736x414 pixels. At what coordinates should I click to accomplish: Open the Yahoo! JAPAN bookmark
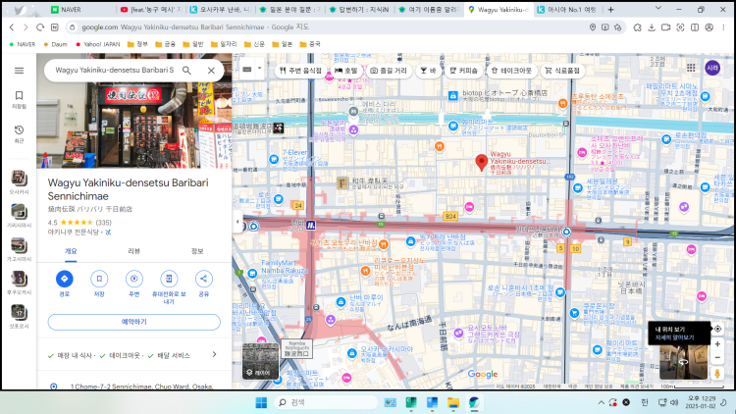(97, 44)
